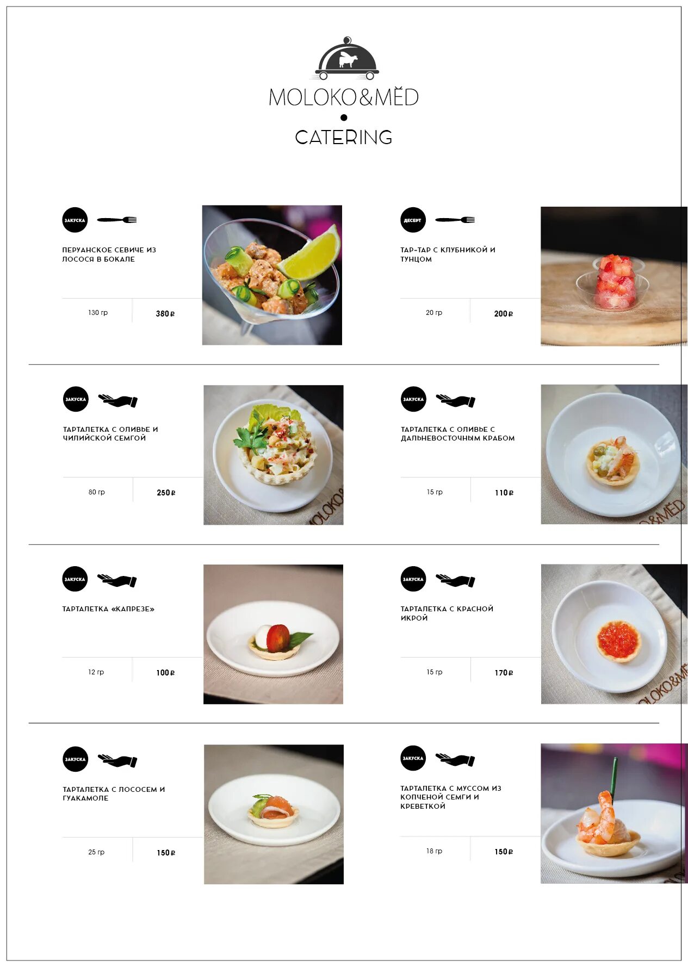Screen dimensions: 688x967
Task: Click the fork icon next to the ДЕСЕРТ badge
Action: pyautogui.click(x=455, y=220)
